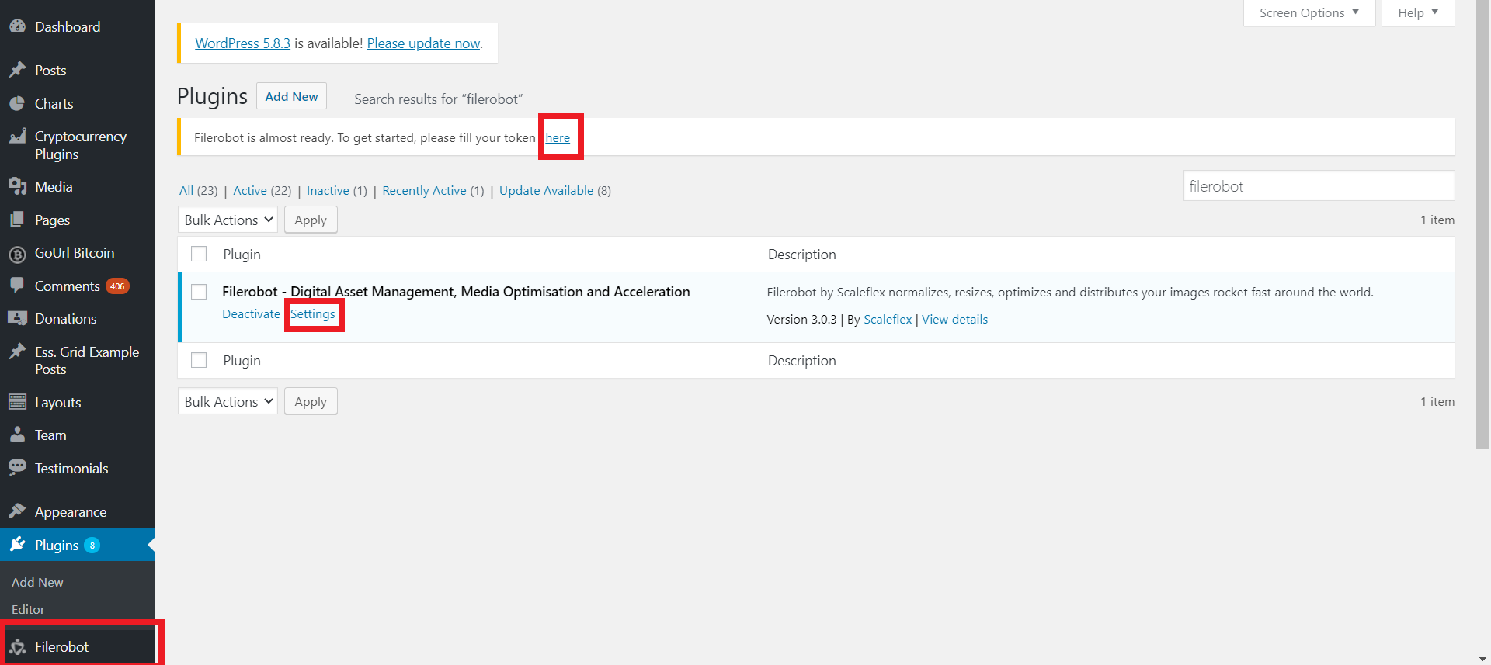Viewport: 1491px width, 665px height.
Task: Filter plugins by Recently Active
Action: pyautogui.click(x=433, y=190)
